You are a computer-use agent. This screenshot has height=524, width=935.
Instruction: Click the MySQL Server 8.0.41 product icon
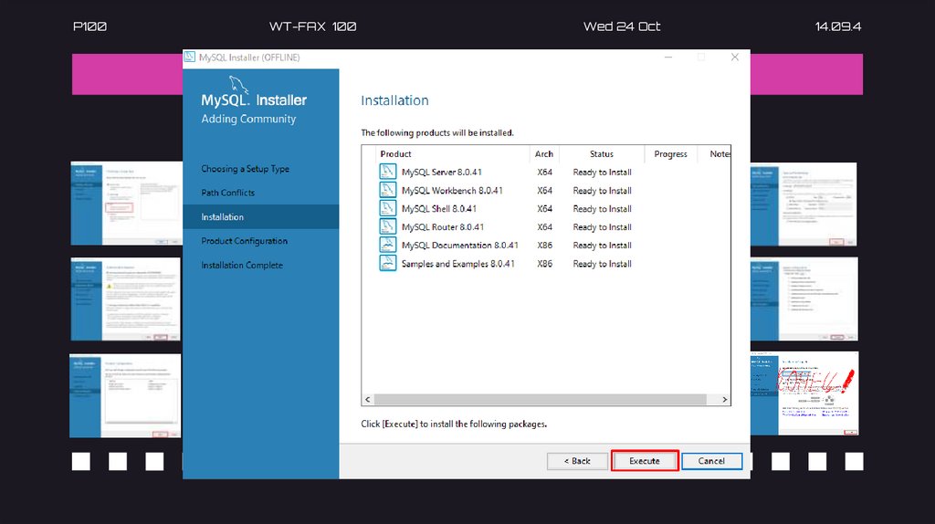coord(387,172)
